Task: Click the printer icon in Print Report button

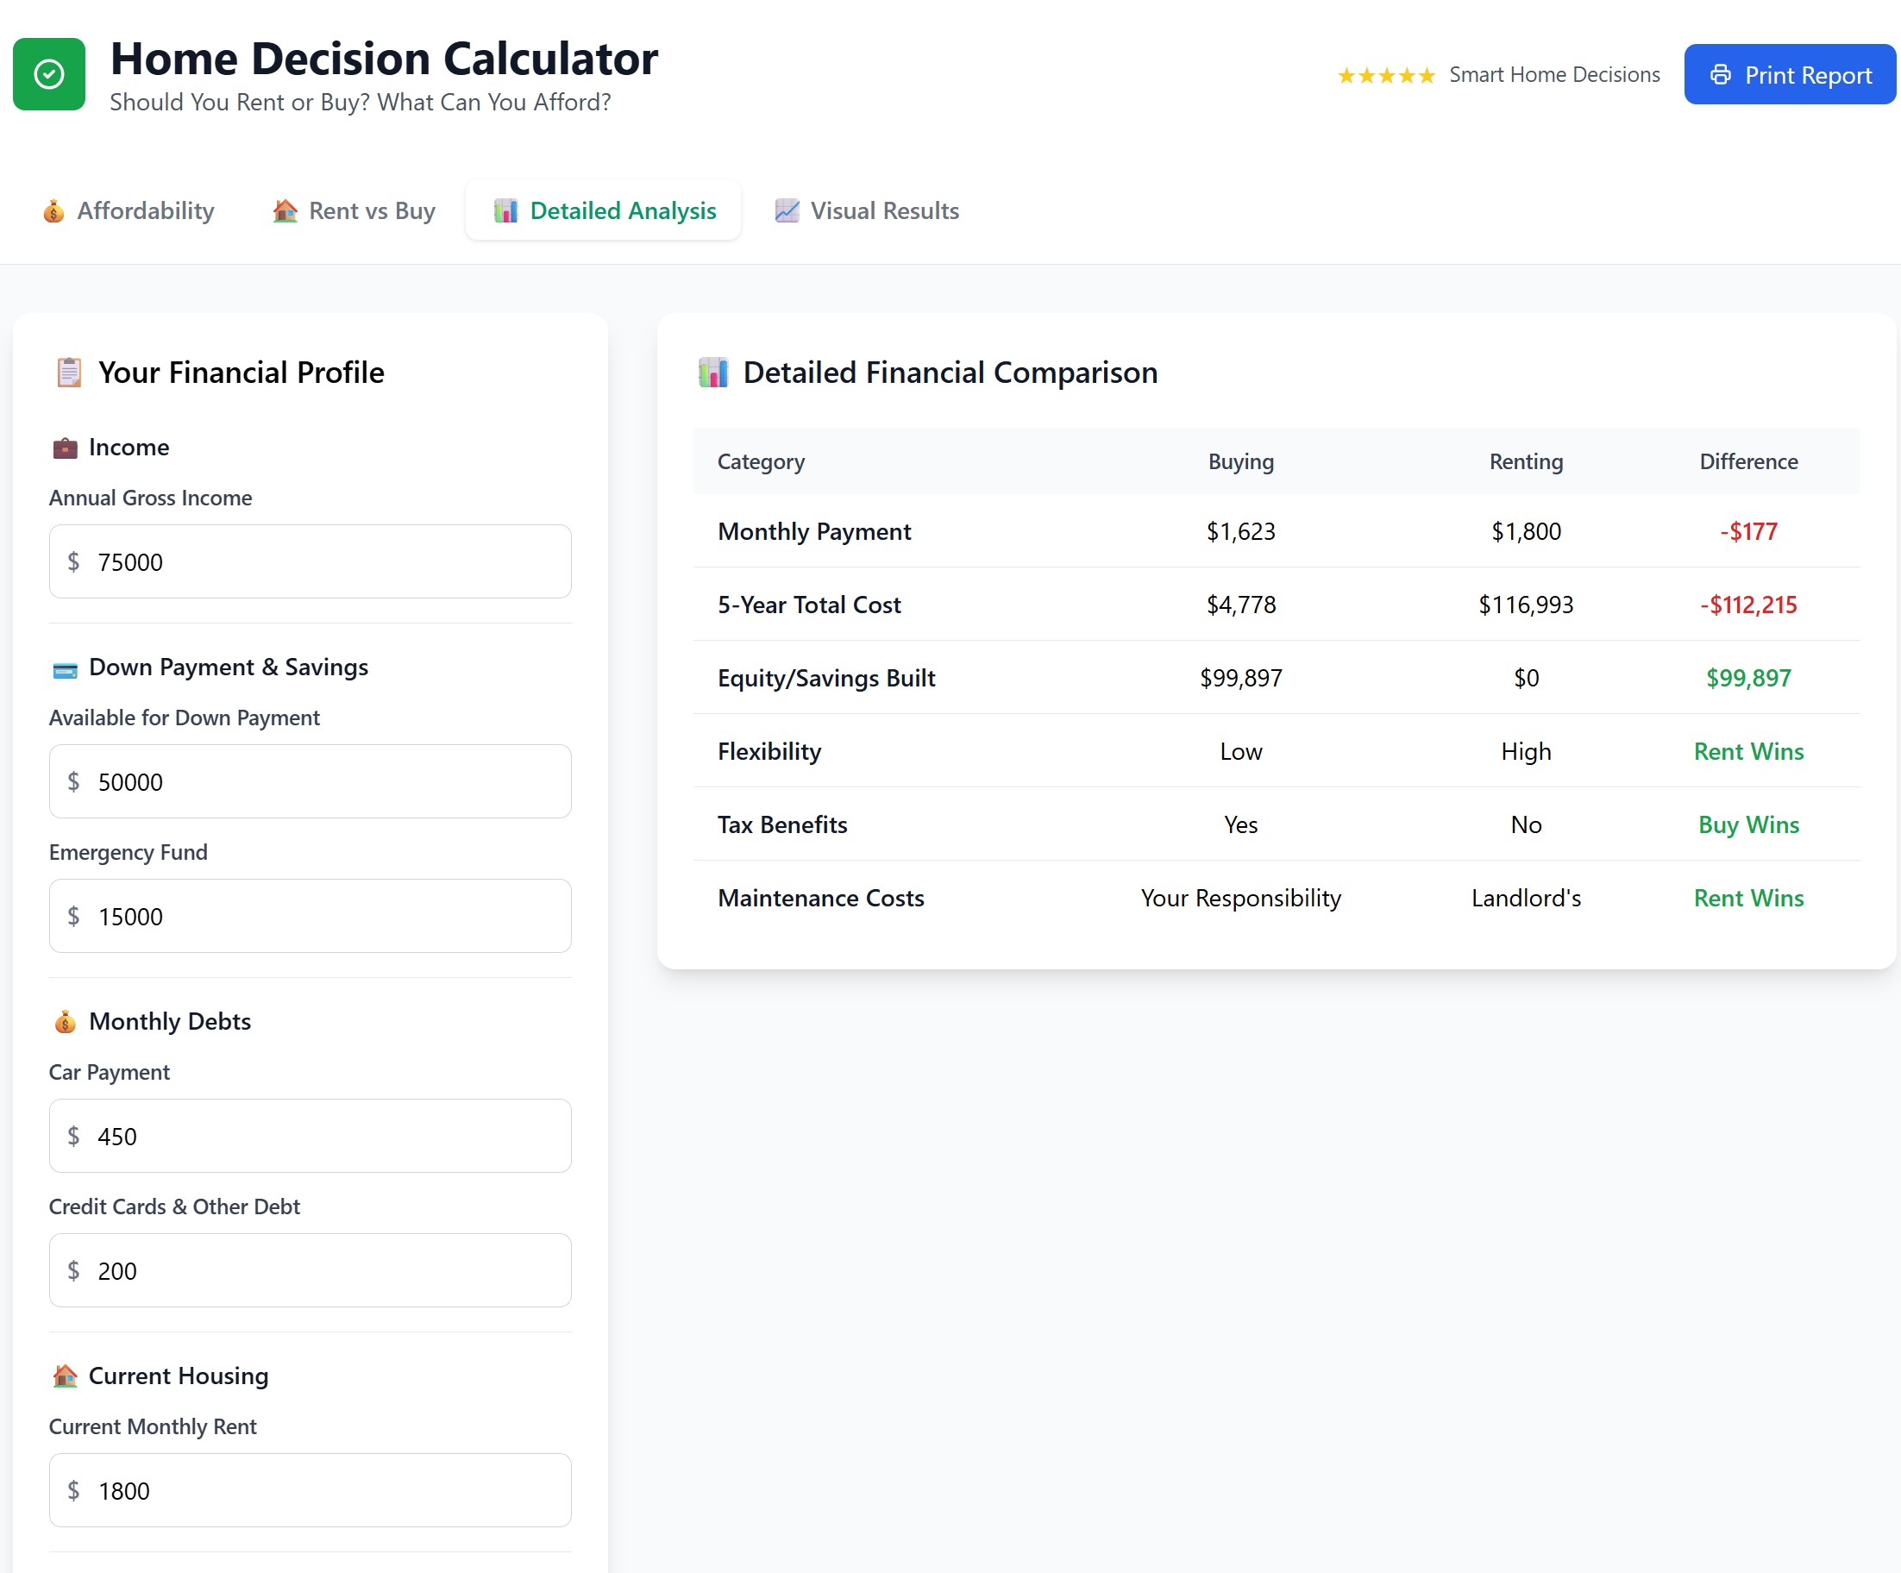Action: 1721,74
